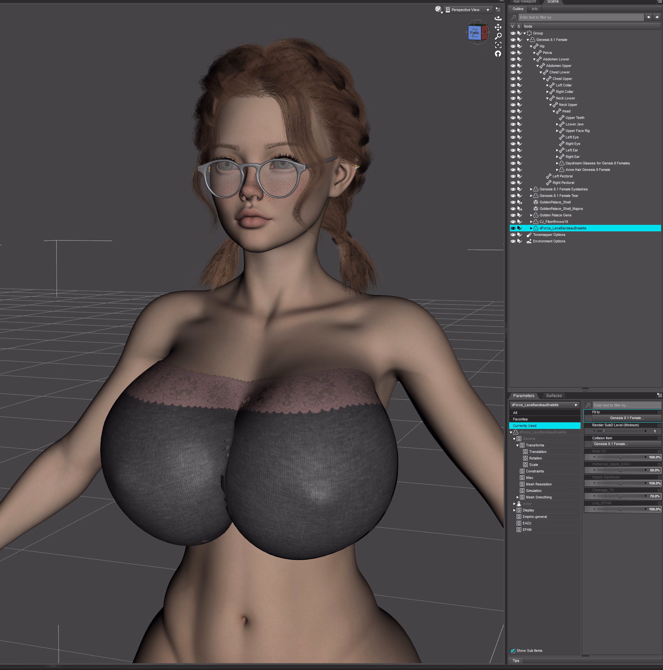The image size is (663, 670).
Task: Toggle visibility of Anne Hair Genesis 8 Female
Action: 513,170
